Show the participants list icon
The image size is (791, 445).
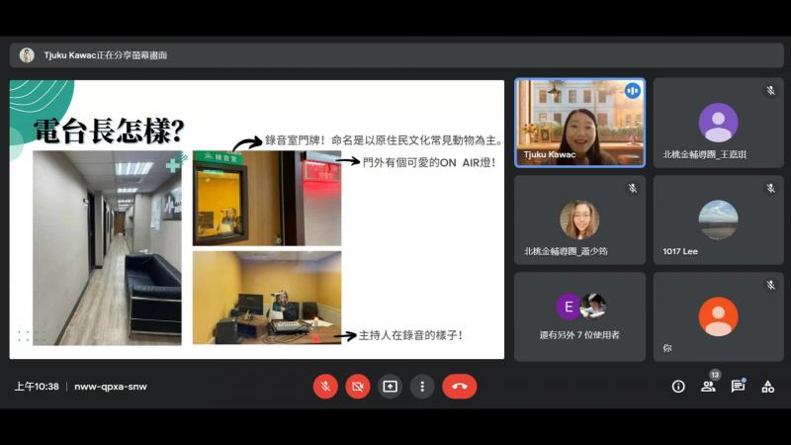point(708,387)
